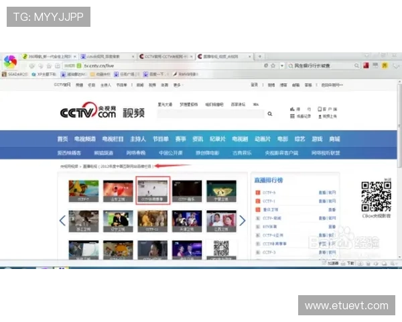Click the CCTV video search input field
Viewport: 402px width, 322px height.
[x=211, y=114]
